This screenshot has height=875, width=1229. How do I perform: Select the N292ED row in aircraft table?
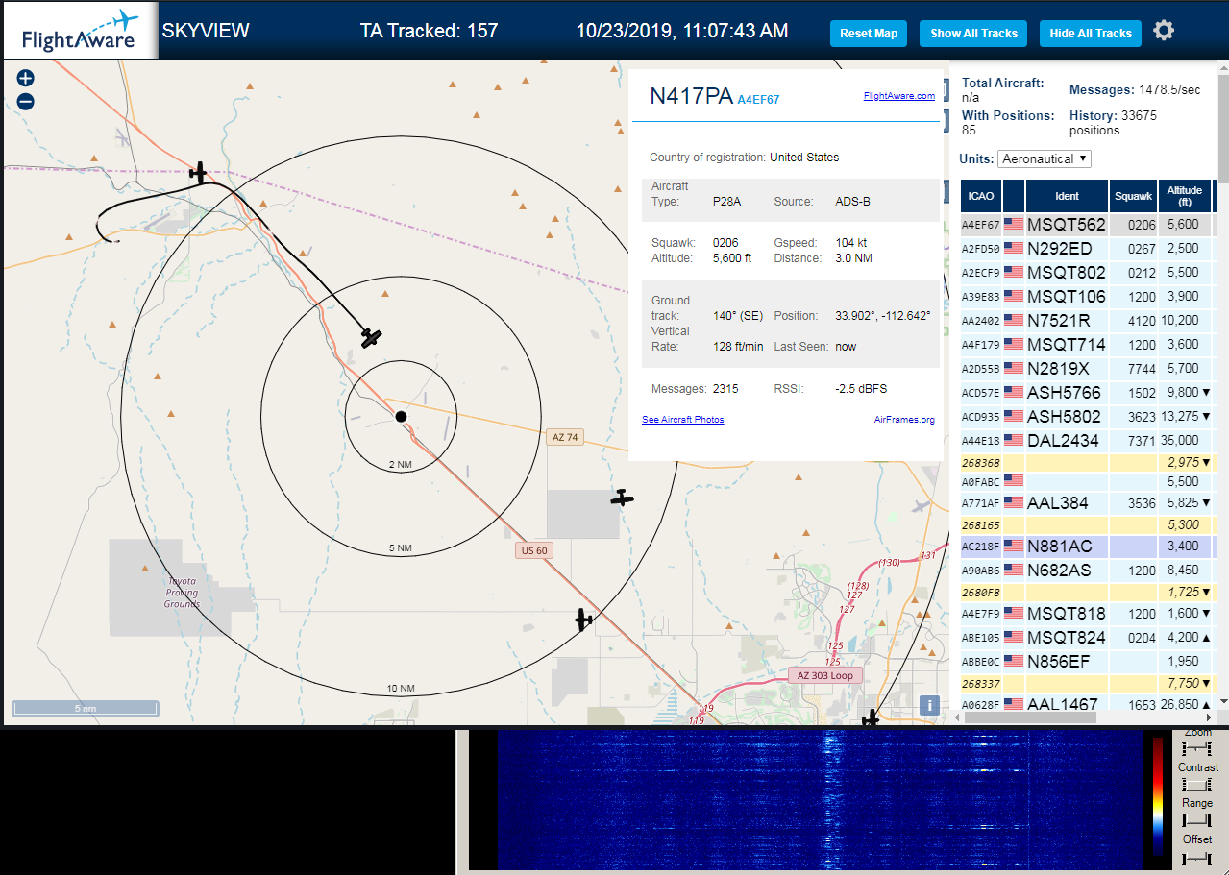point(1087,249)
